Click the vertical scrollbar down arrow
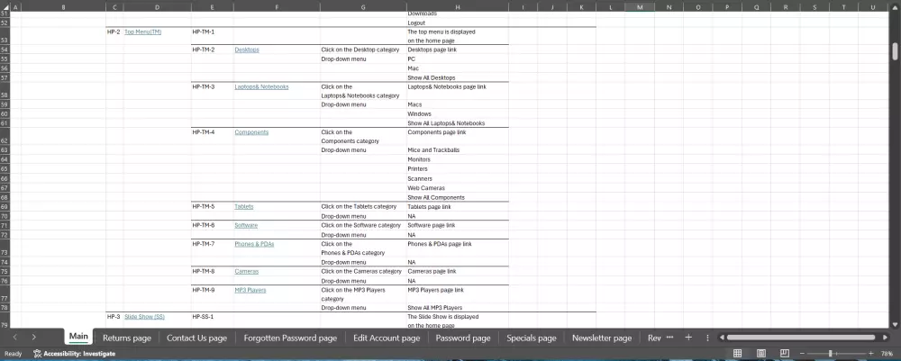The image size is (901, 361). pyautogui.click(x=895, y=323)
